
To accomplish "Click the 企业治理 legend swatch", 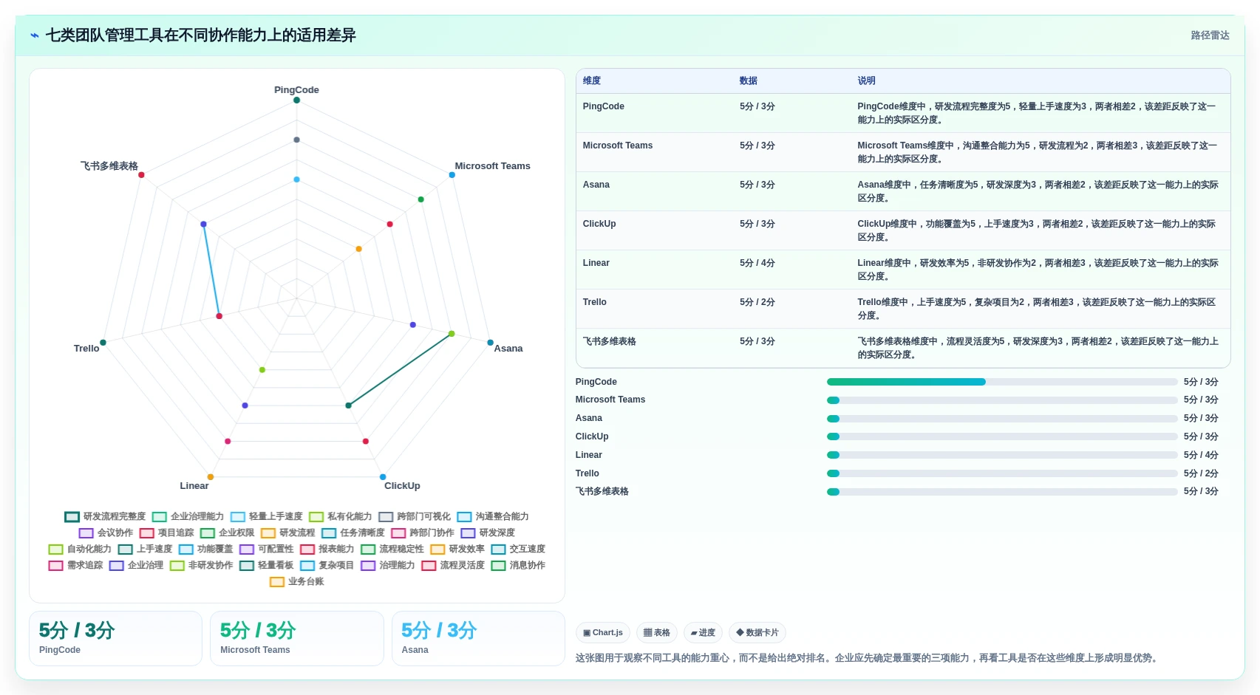I will [x=116, y=566].
